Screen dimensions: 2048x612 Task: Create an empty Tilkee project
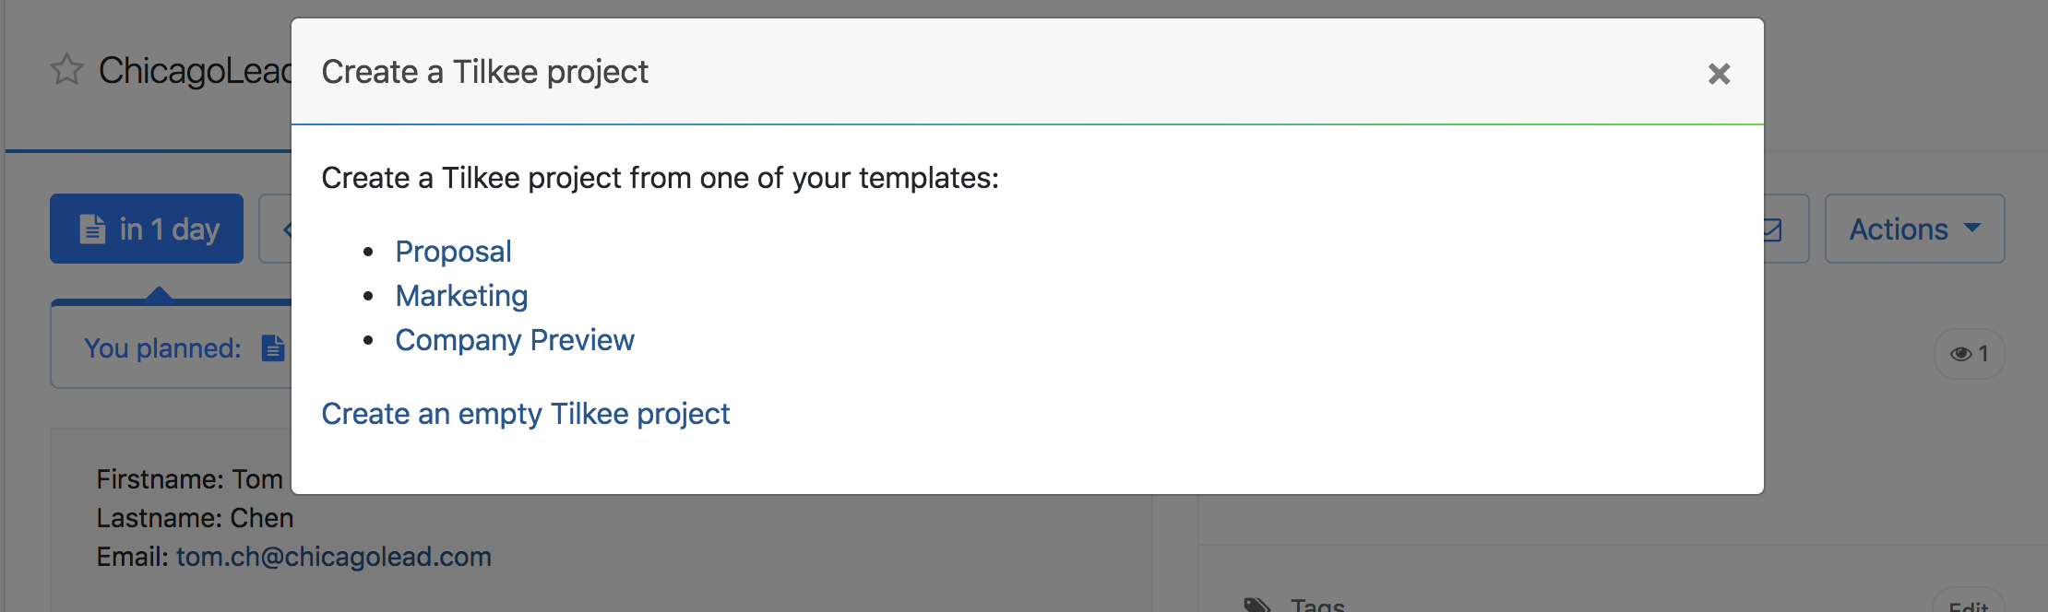525,414
